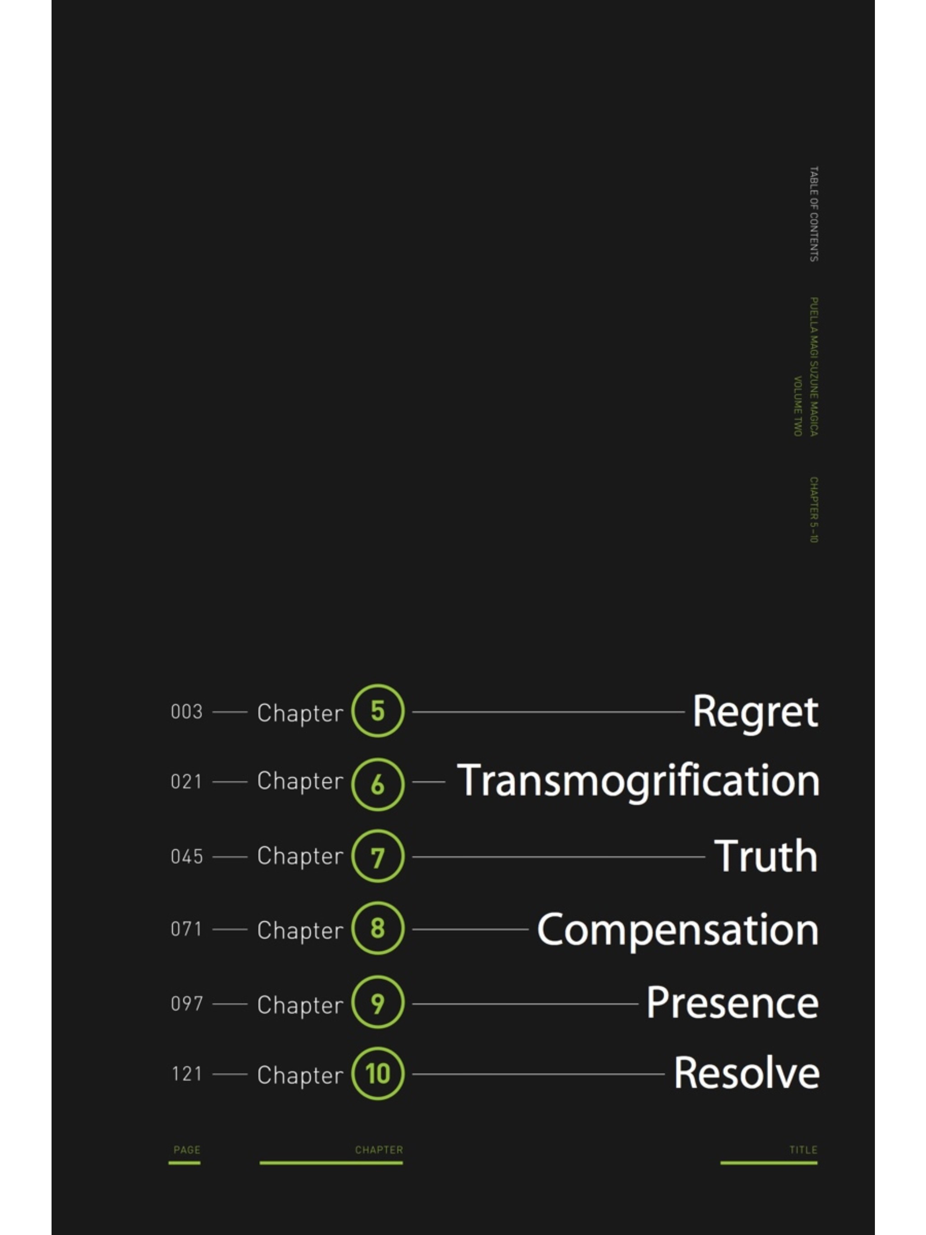Viewport: 926px width, 1235px height.
Task: Click the TITLE column label
Action: point(803,1150)
